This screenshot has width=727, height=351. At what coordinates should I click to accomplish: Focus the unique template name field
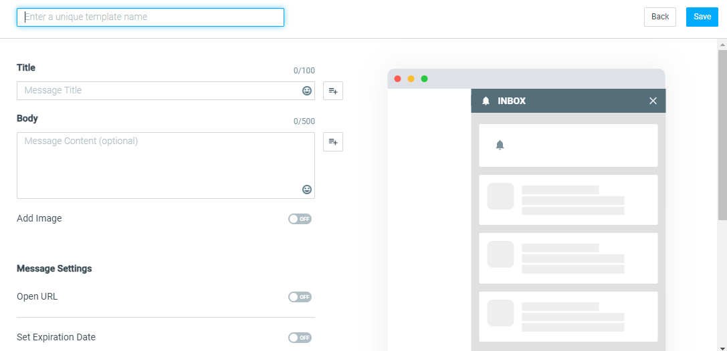[x=150, y=17]
